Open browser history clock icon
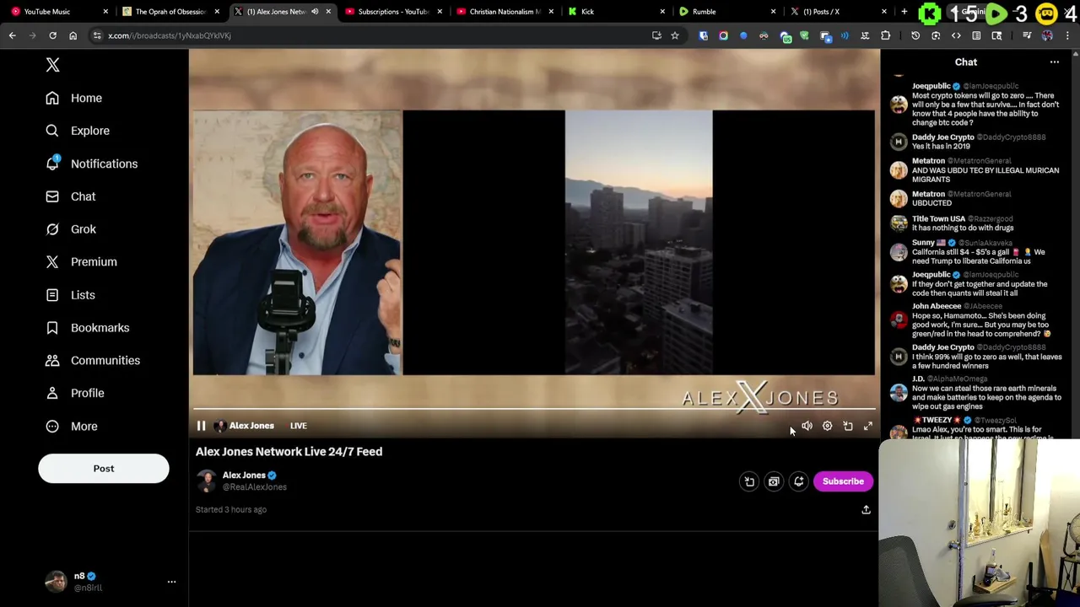 point(915,35)
